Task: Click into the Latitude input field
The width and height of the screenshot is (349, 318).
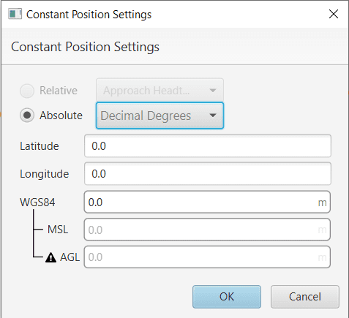Action: click(x=208, y=146)
